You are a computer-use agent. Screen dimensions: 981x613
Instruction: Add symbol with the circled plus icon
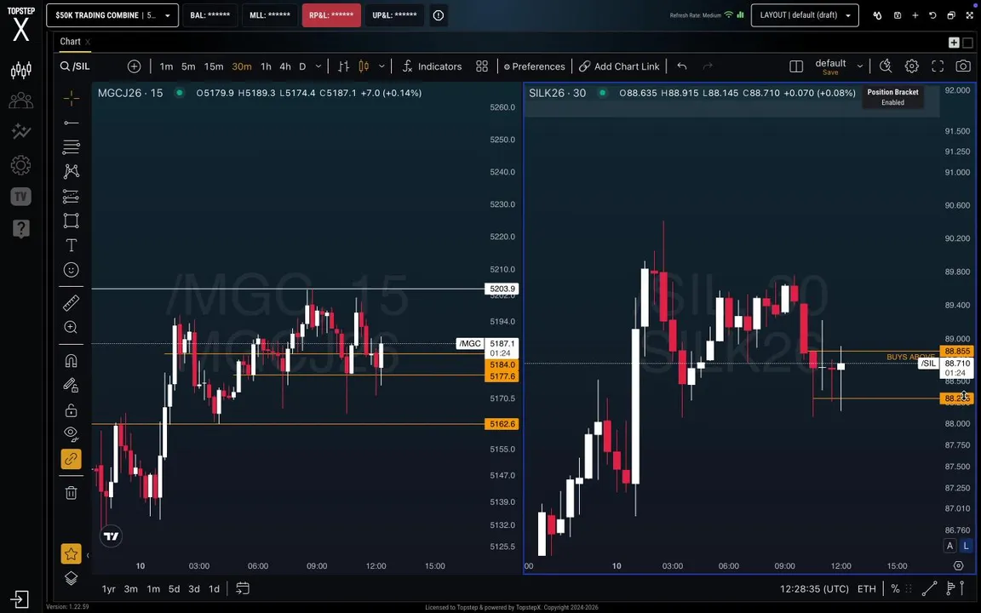click(x=134, y=66)
